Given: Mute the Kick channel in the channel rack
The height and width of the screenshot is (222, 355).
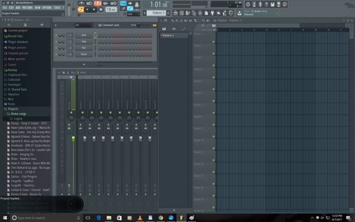Looking at the screenshot, I should (56, 35).
